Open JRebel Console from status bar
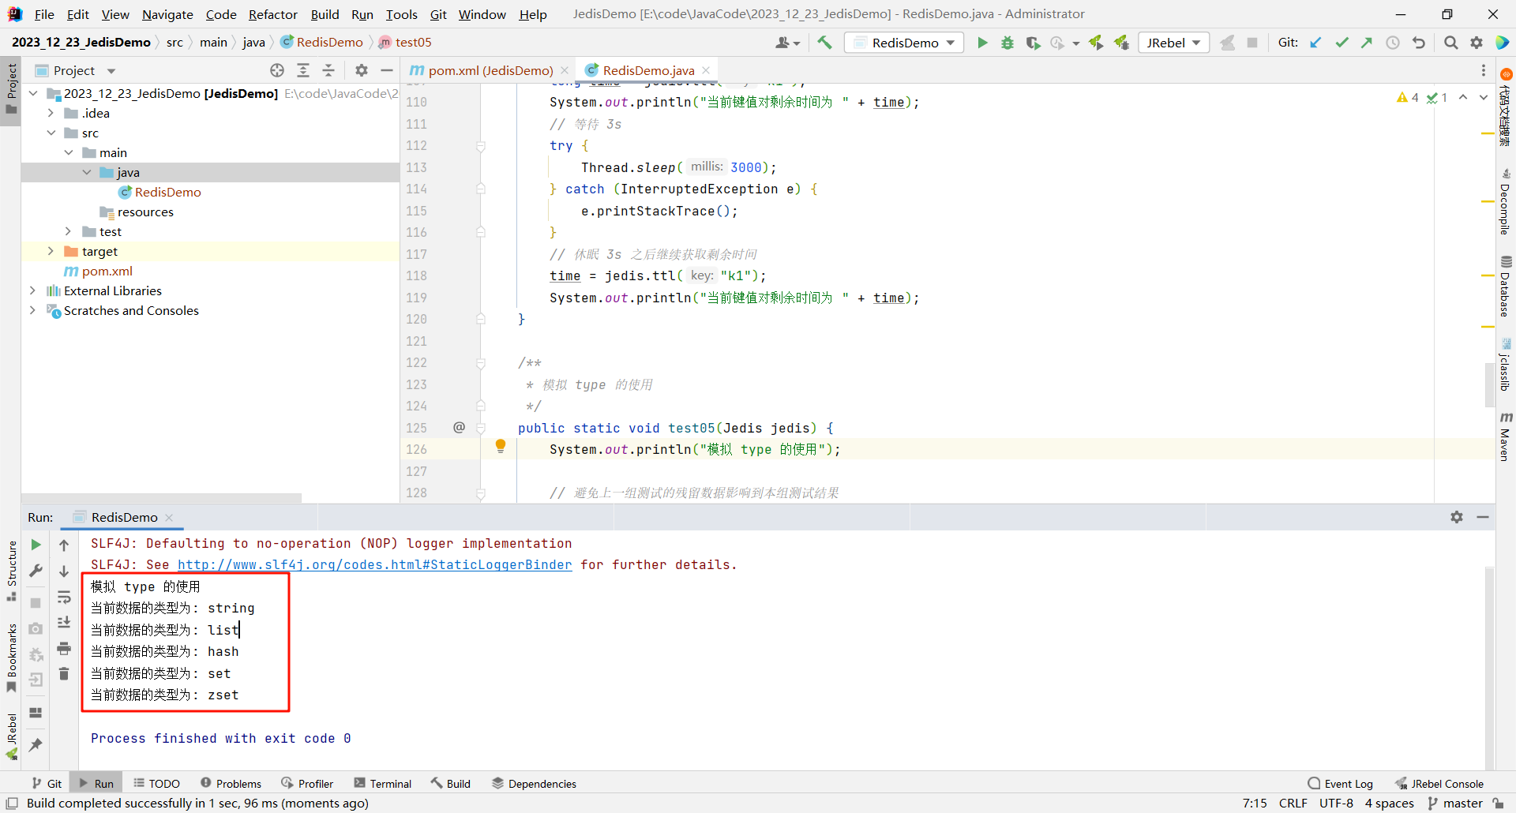Screen dimensions: 1516x813 (1439, 783)
